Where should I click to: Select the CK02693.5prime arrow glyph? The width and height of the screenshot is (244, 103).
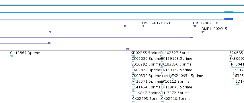133,102
